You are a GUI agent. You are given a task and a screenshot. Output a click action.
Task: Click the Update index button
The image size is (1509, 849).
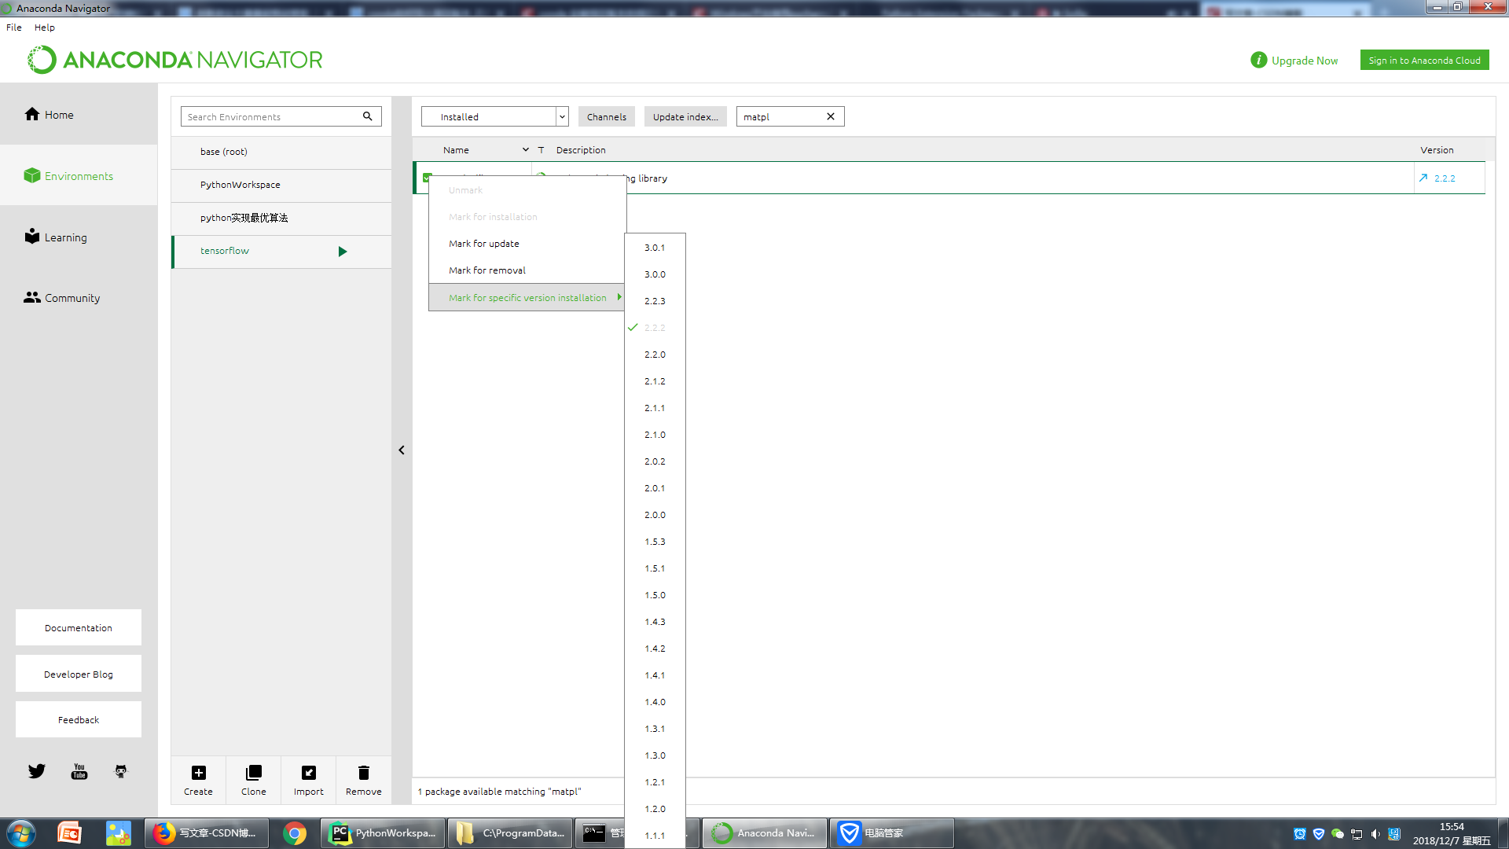(685, 116)
